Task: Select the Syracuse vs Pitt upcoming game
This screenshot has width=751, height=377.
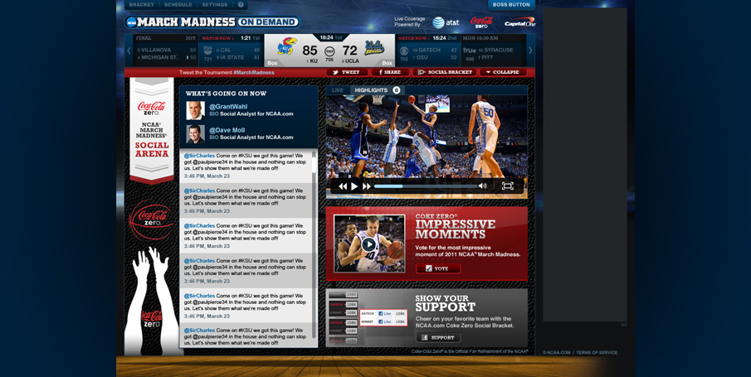Action: (493, 51)
